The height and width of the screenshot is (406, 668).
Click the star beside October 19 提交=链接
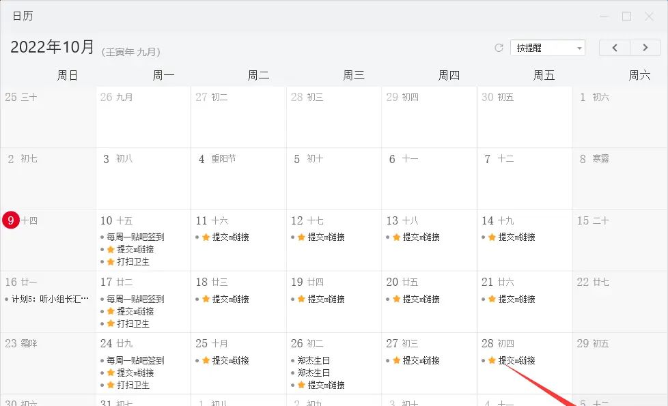point(301,299)
